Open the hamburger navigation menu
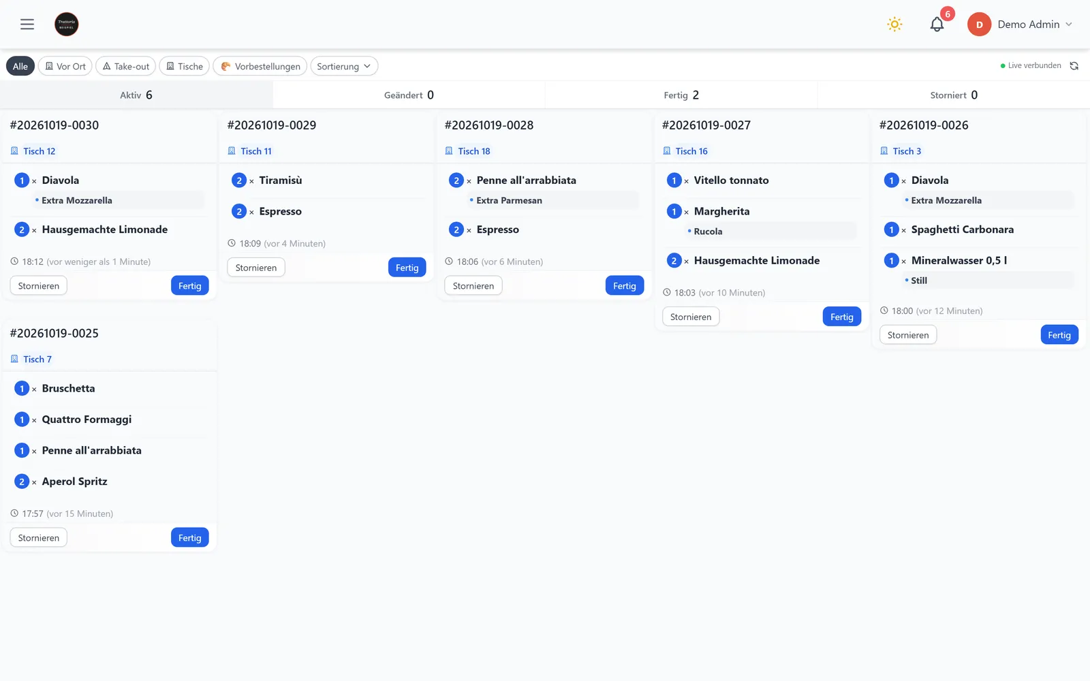 click(x=27, y=25)
